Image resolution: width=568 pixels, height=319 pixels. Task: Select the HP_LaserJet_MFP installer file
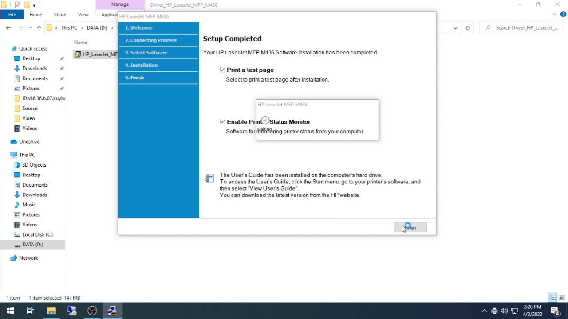(x=96, y=54)
